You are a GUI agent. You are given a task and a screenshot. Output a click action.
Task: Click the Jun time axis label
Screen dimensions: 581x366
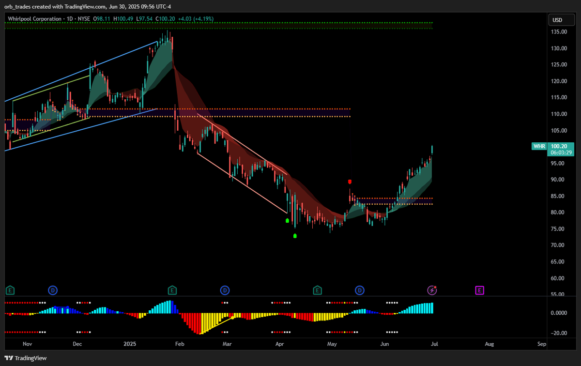[x=385, y=344]
